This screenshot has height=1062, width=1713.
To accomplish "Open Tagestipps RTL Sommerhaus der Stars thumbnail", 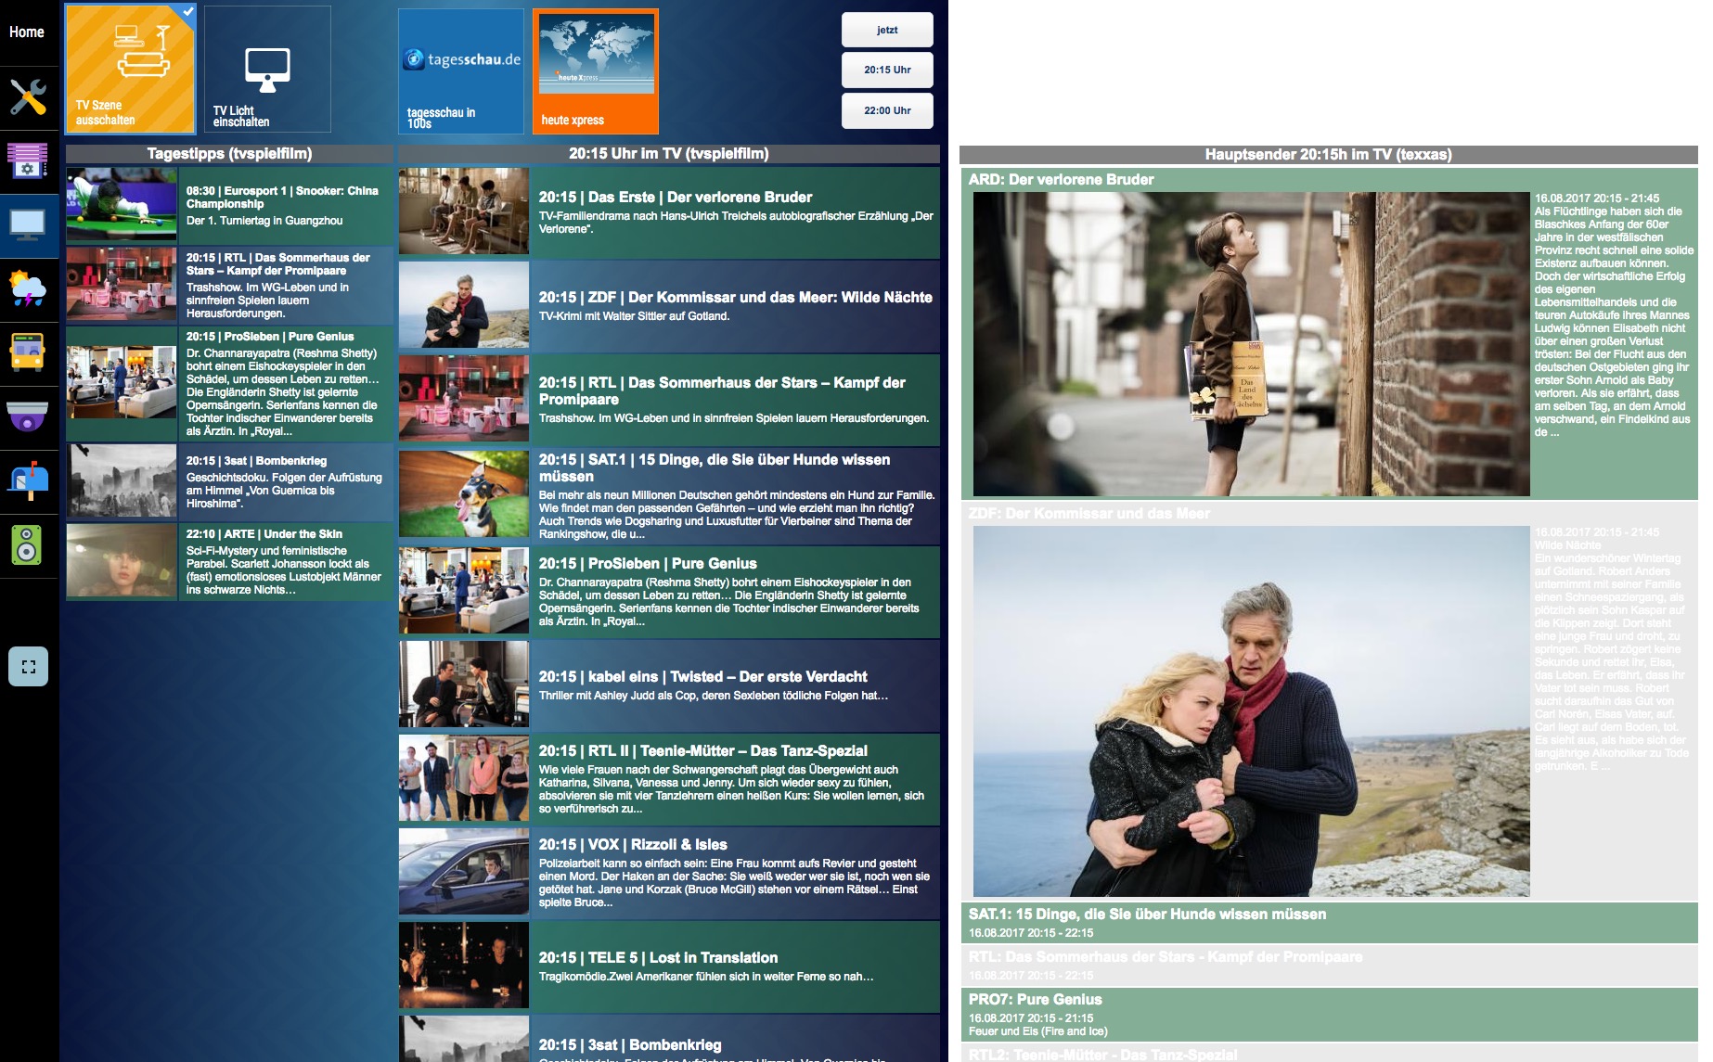I will pyautogui.click(x=122, y=285).
